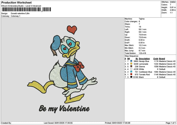
Task: Click the Tomato Red color swatch
Action: (131, 74)
